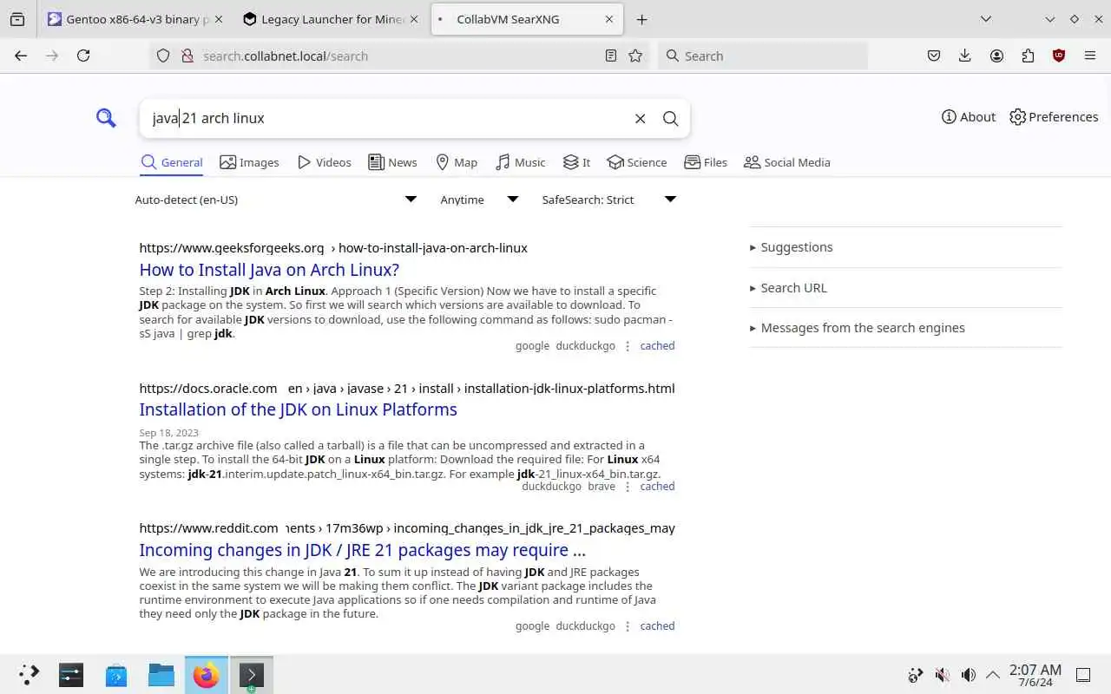Switch to Social Media results tab
This screenshot has width=1111, height=694.
click(787, 162)
